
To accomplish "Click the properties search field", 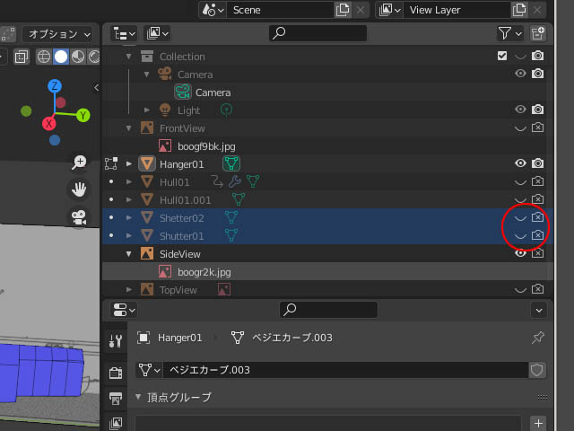I will click(329, 310).
